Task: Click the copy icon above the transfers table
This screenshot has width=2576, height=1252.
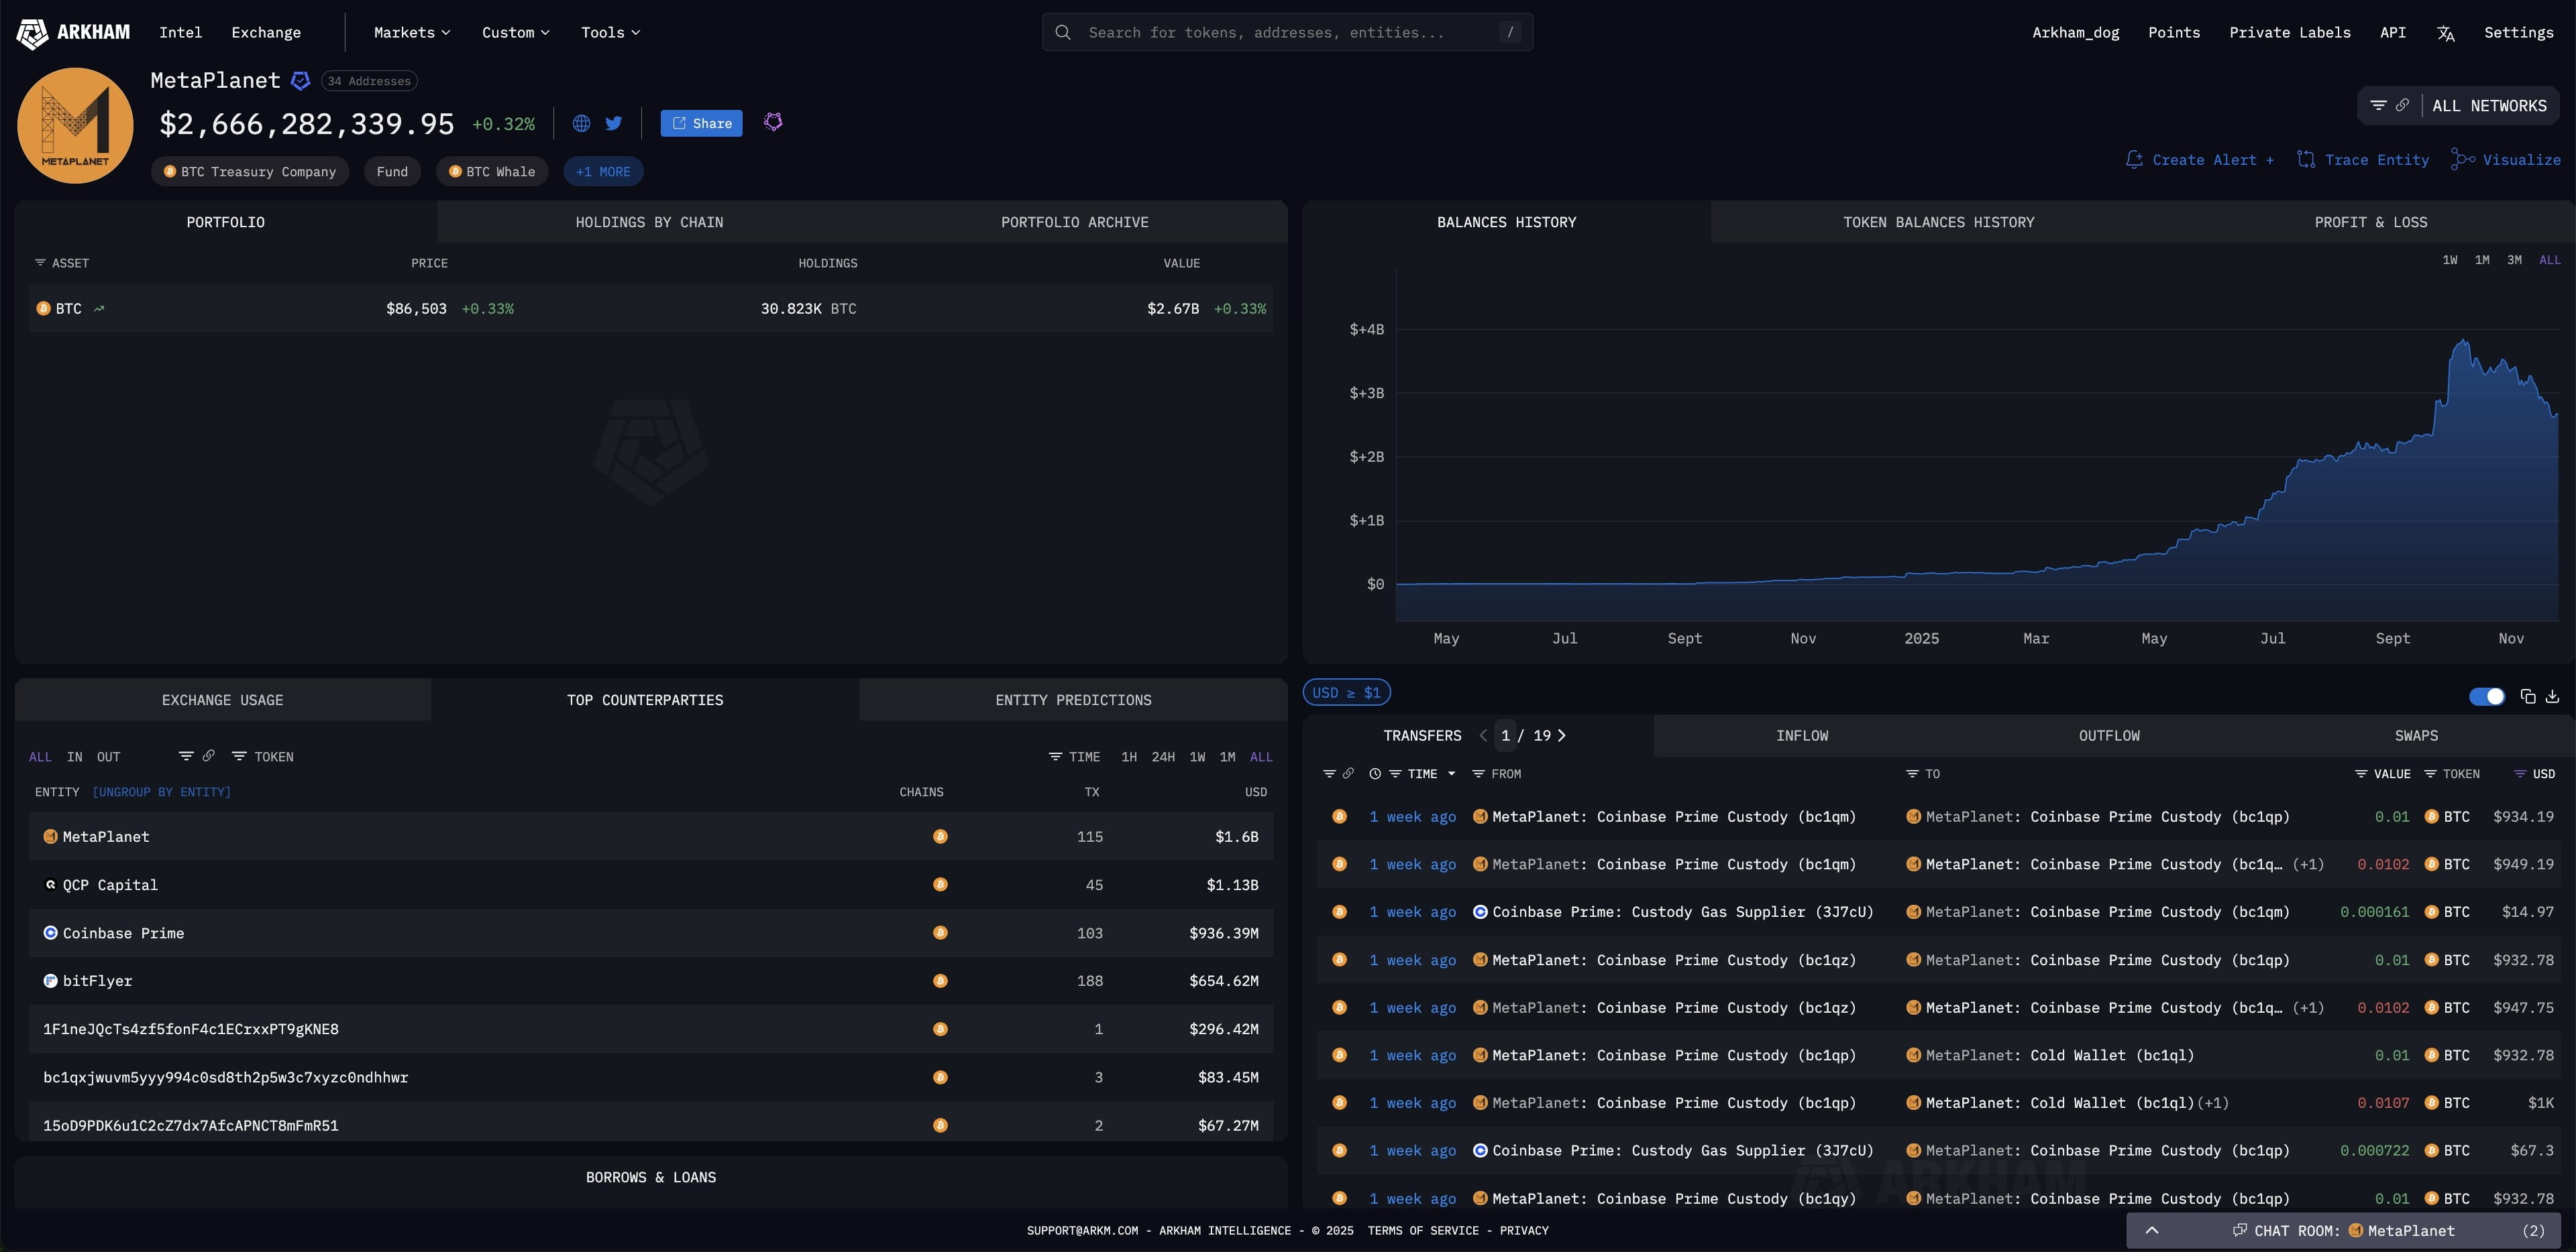Action: (x=2528, y=696)
